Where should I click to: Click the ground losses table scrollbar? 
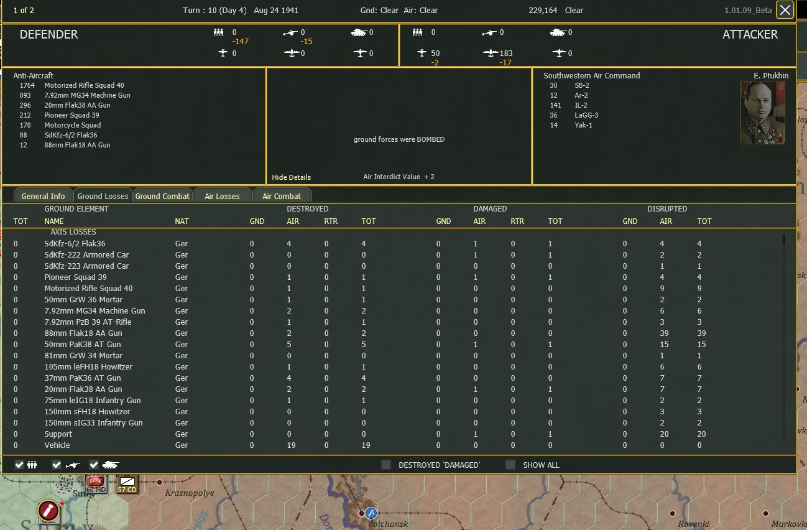point(783,339)
